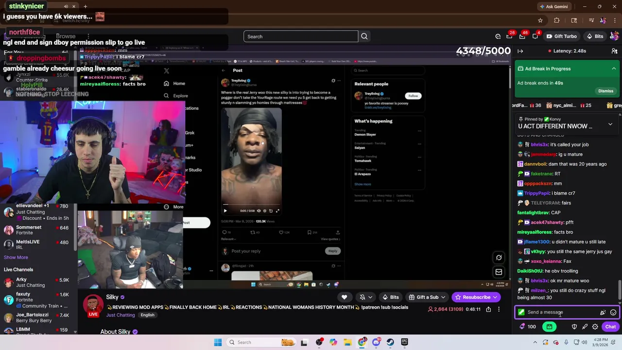Open the emote picker smiley
This screenshot has width=622, height=350.
click(x=613, y=313)
